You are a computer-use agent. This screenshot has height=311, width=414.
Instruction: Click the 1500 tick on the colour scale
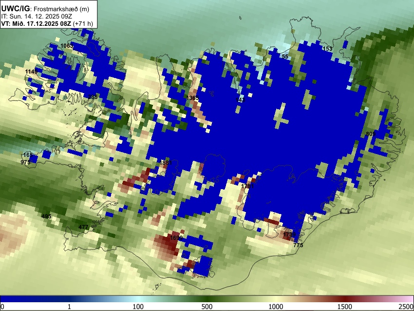[x=345, y=307]
